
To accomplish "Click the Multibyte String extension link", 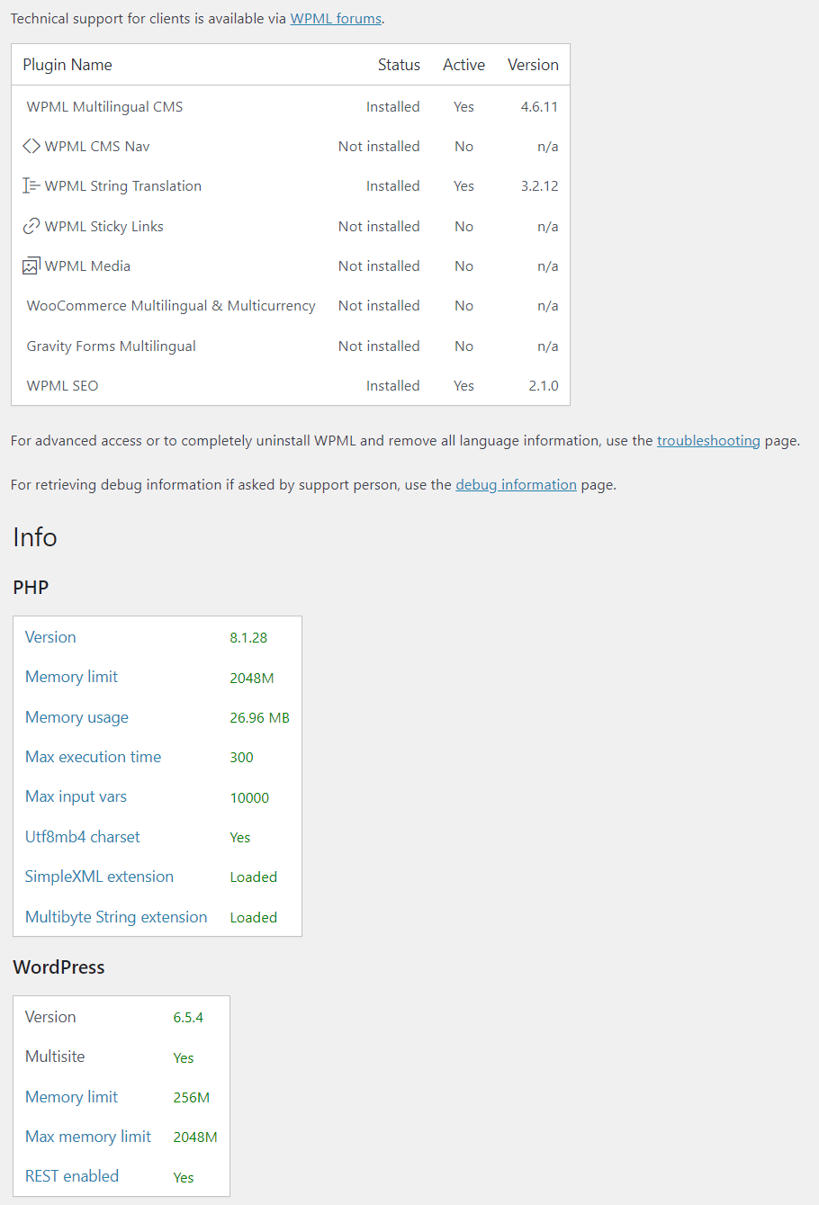I will pyautogui.click(x=116, y=917).
